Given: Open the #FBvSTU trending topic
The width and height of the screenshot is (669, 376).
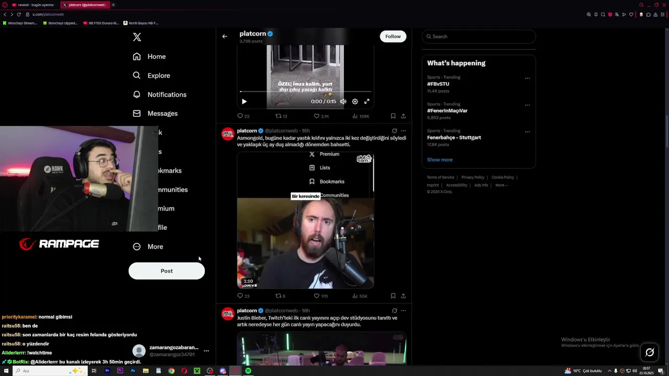Looking at the screenshot, I should pyautogui.click(x=438, y=84).
